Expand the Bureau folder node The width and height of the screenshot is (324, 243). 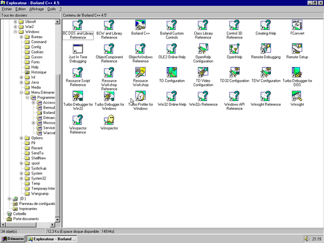pyautogui.click(x=21, y=37)
